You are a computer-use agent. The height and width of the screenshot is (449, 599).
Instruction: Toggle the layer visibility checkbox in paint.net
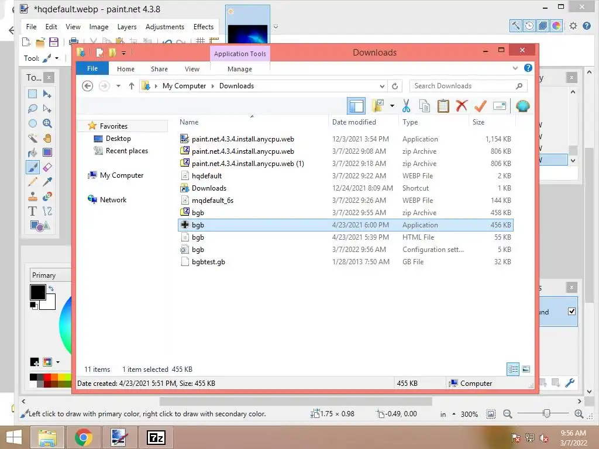[572, 312]
